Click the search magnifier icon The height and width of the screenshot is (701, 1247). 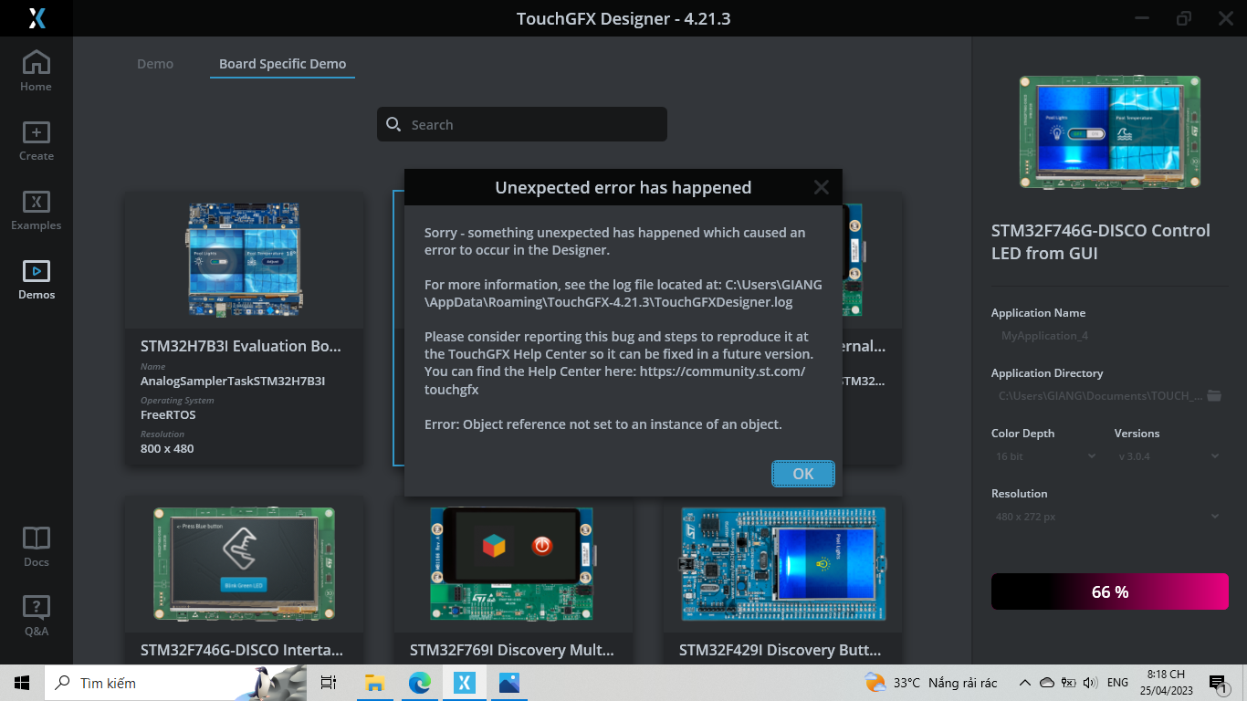click(x=393, y=124)
